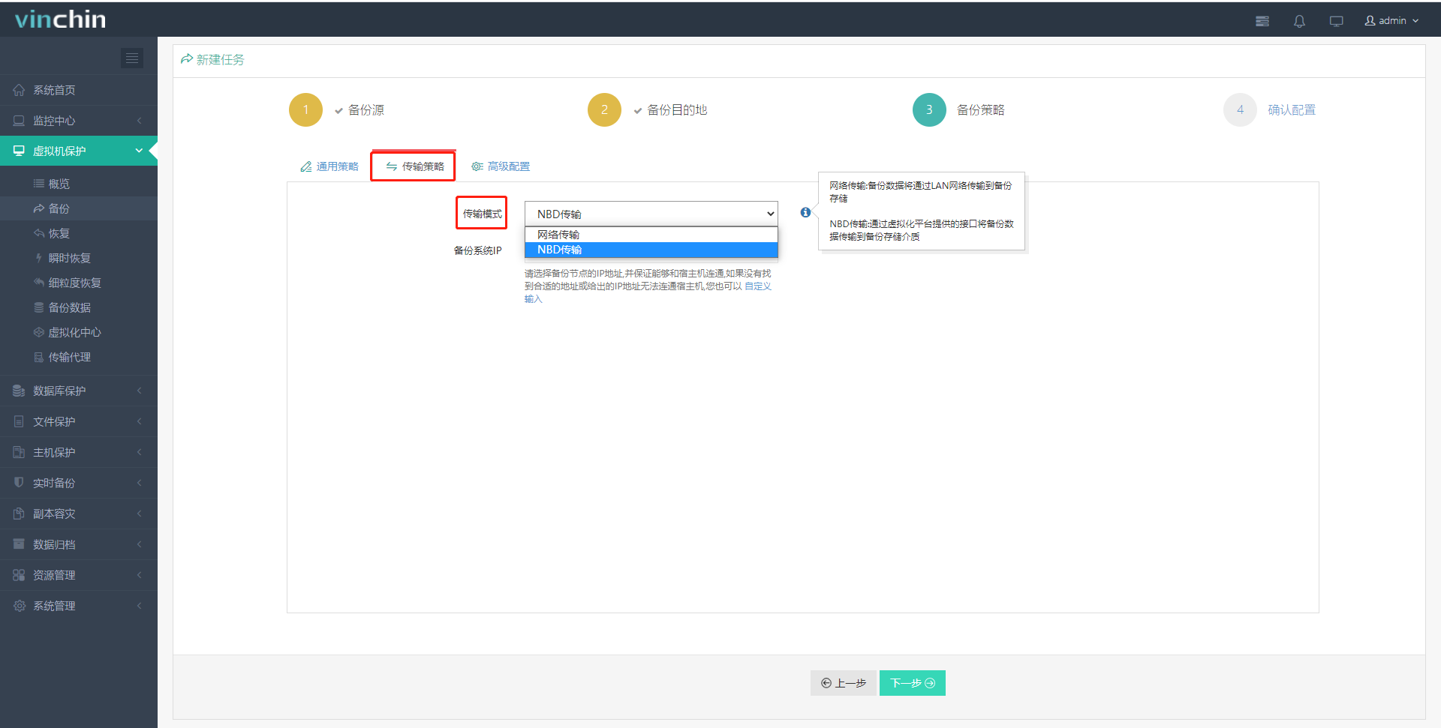Image resolution: width=1441 pixels, height=728 pixels.
Task: Click the 文件保护 file icon
Action: pos(19,421)
